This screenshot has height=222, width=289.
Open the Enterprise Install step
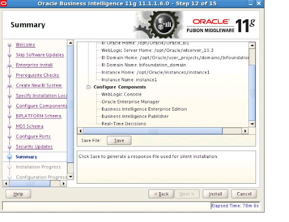click(34, 65)
